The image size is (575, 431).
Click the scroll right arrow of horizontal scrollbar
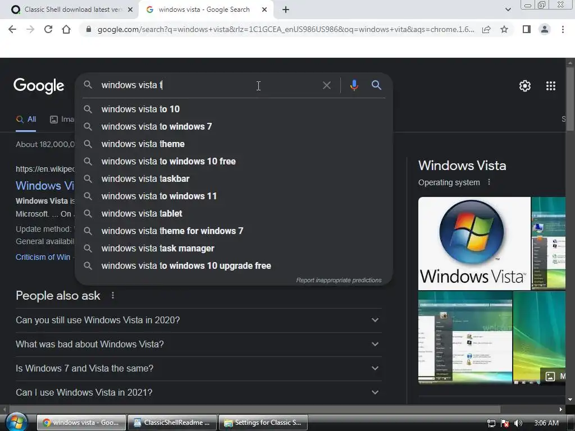tap(561, 409)
